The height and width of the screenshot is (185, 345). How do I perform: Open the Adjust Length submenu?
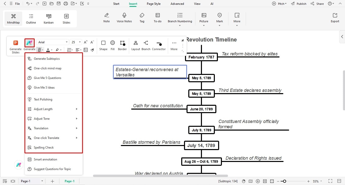coord(54,109)
